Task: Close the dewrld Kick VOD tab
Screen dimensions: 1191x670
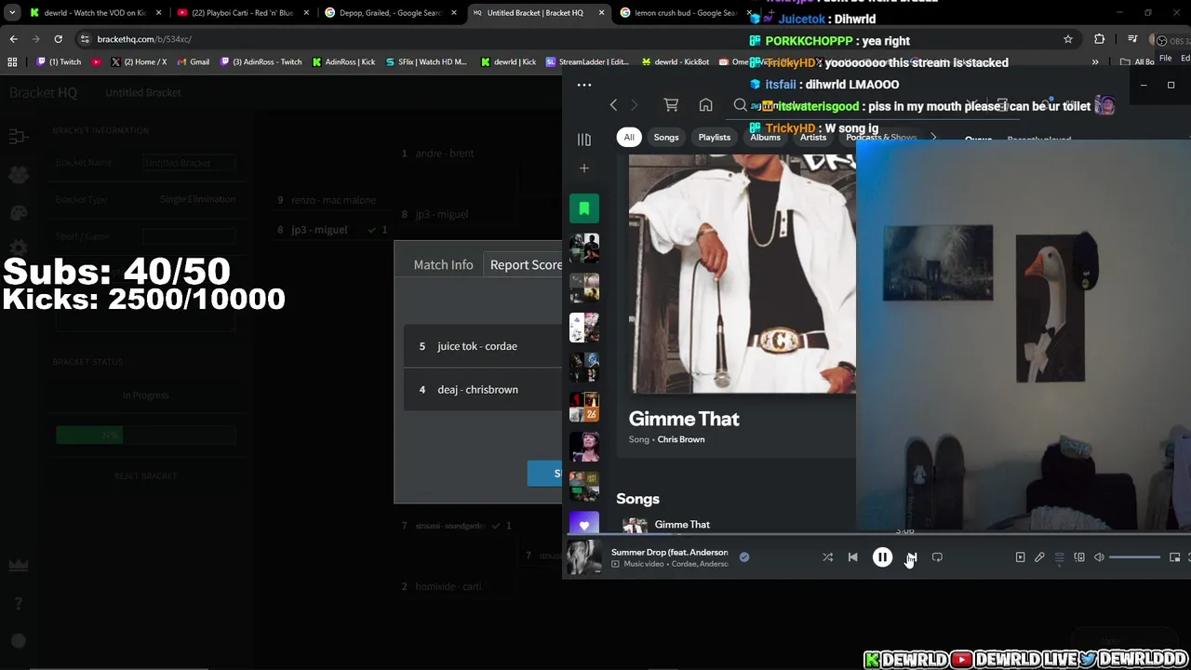Action: 159,13
